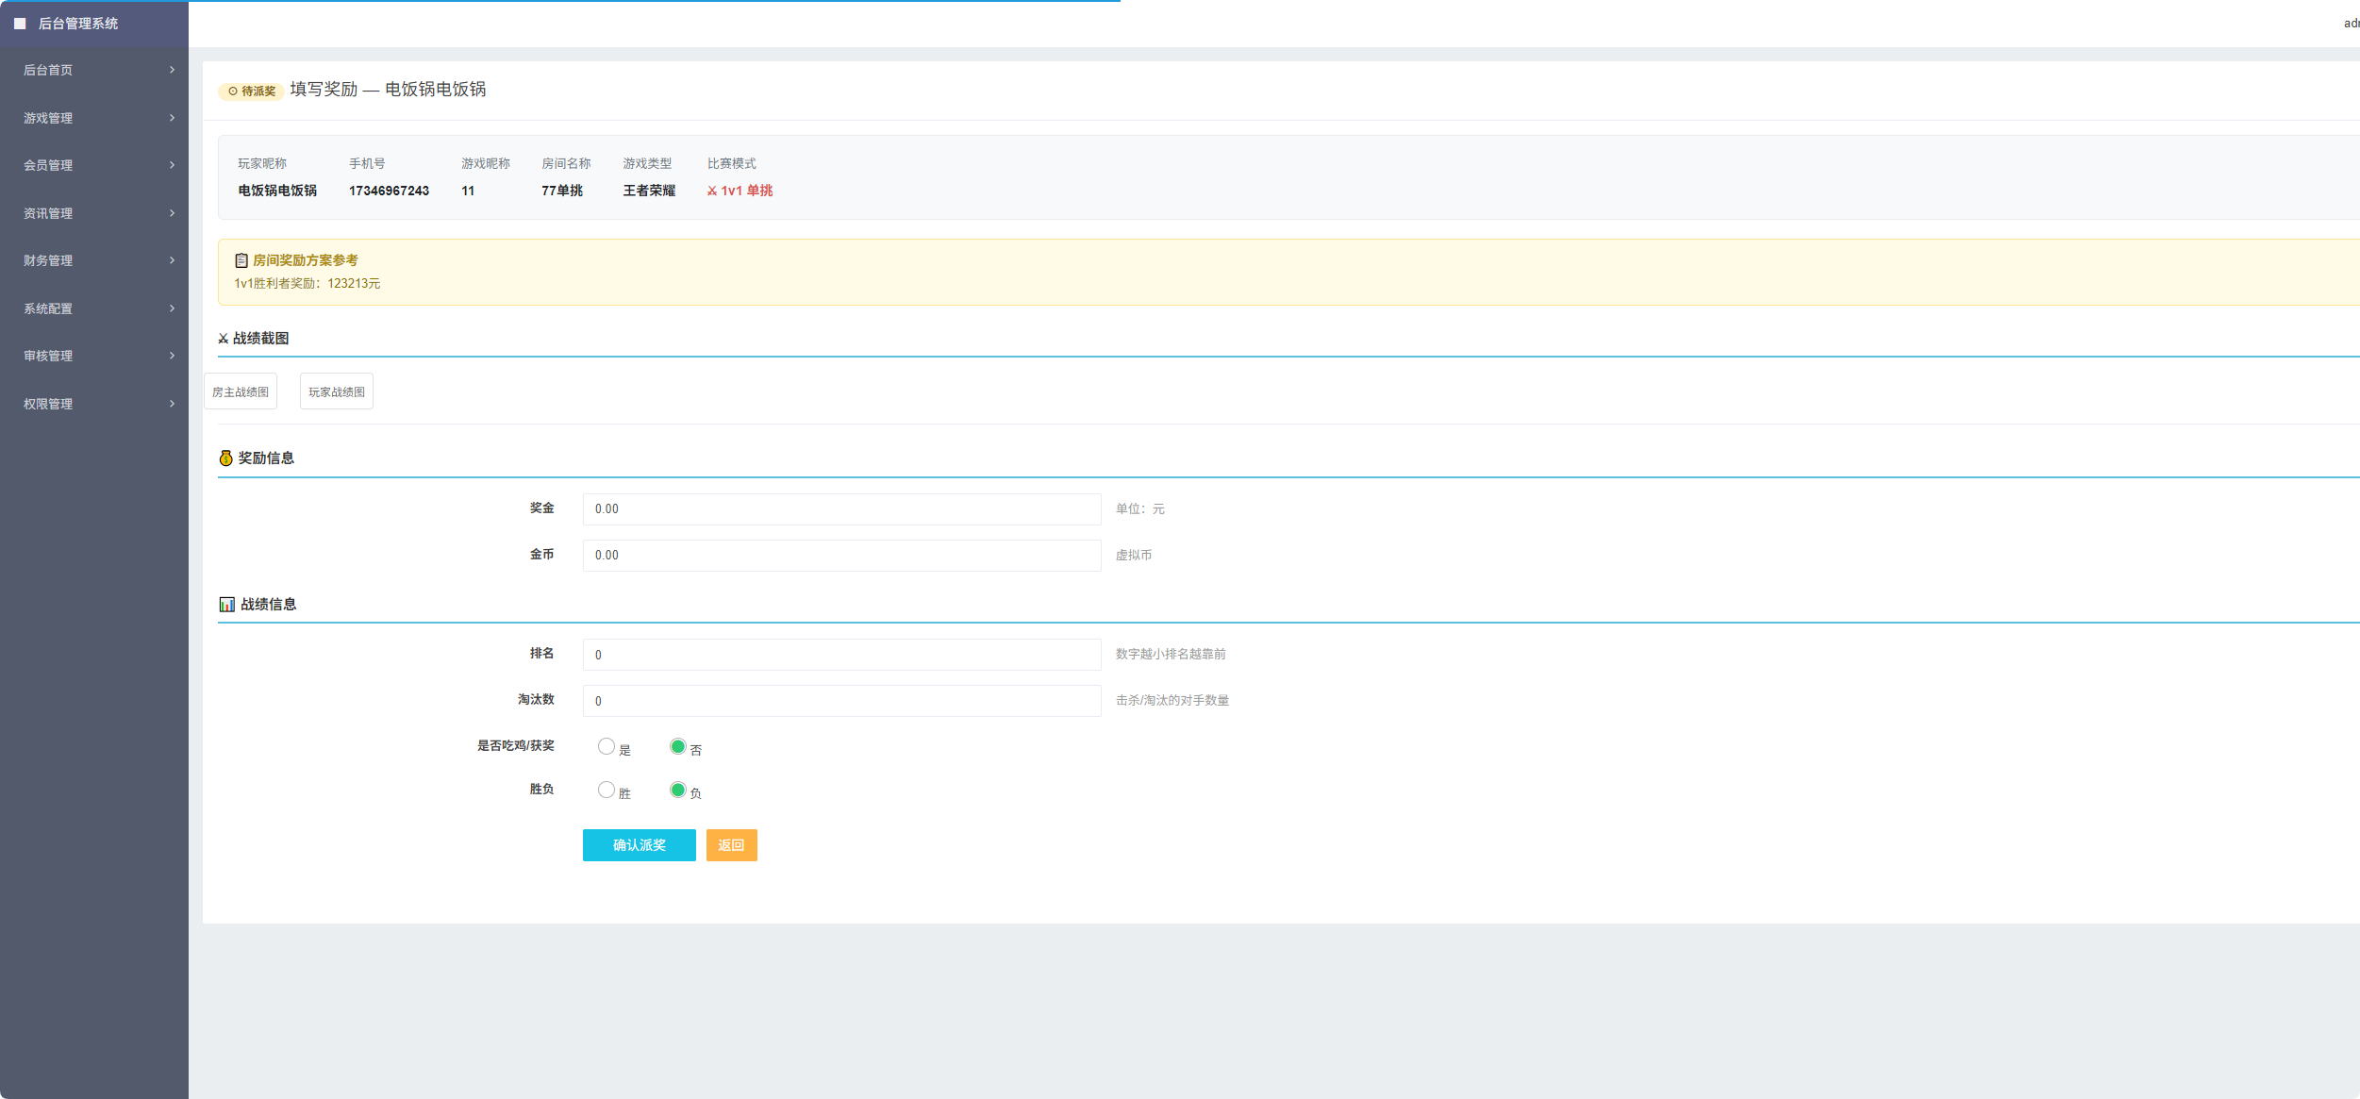This screenshot has height=1099, width=2360.
Task: Click the white square logo icon beside 后台管理系统
Action: click(20, 24)
